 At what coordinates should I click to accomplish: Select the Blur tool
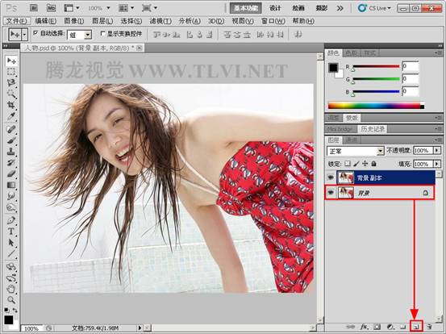point(11,196)
